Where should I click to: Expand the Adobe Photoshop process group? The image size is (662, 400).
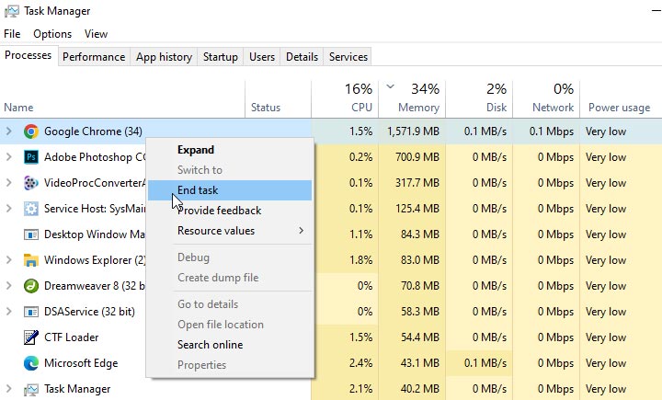[8, 157]
